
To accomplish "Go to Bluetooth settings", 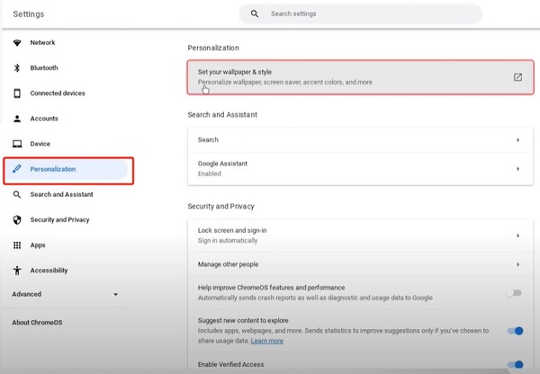I will click(44, 67).
